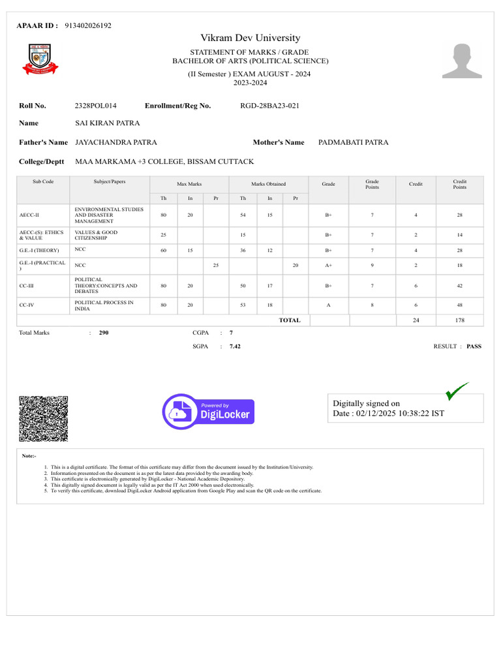
Task: Click the QR code on the certificate
Action: point(44,419)
